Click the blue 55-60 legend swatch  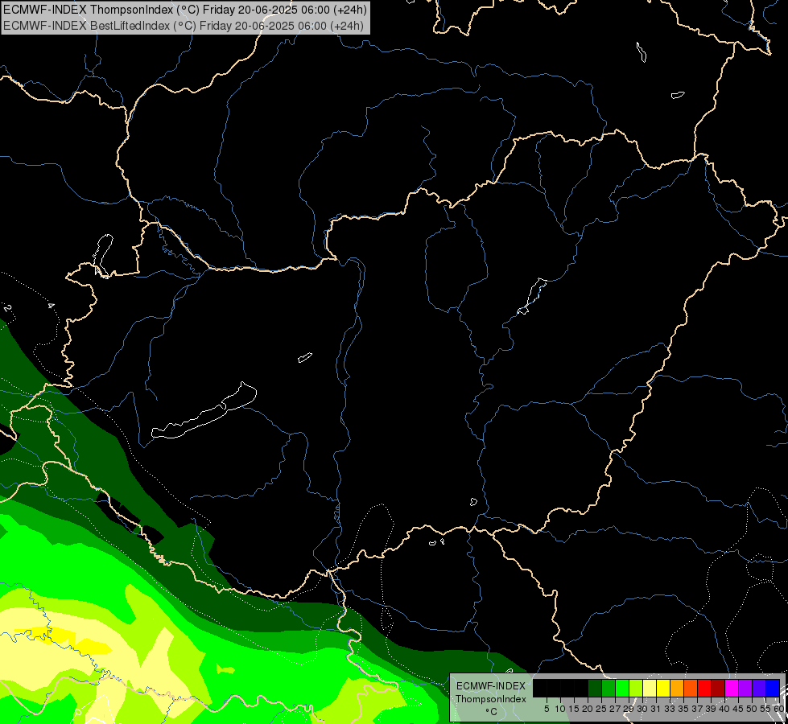(773, 688)
